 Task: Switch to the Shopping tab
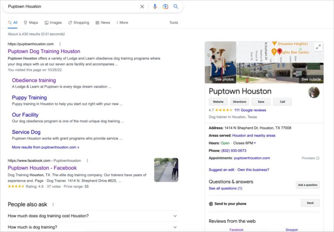tap(79, 23)
